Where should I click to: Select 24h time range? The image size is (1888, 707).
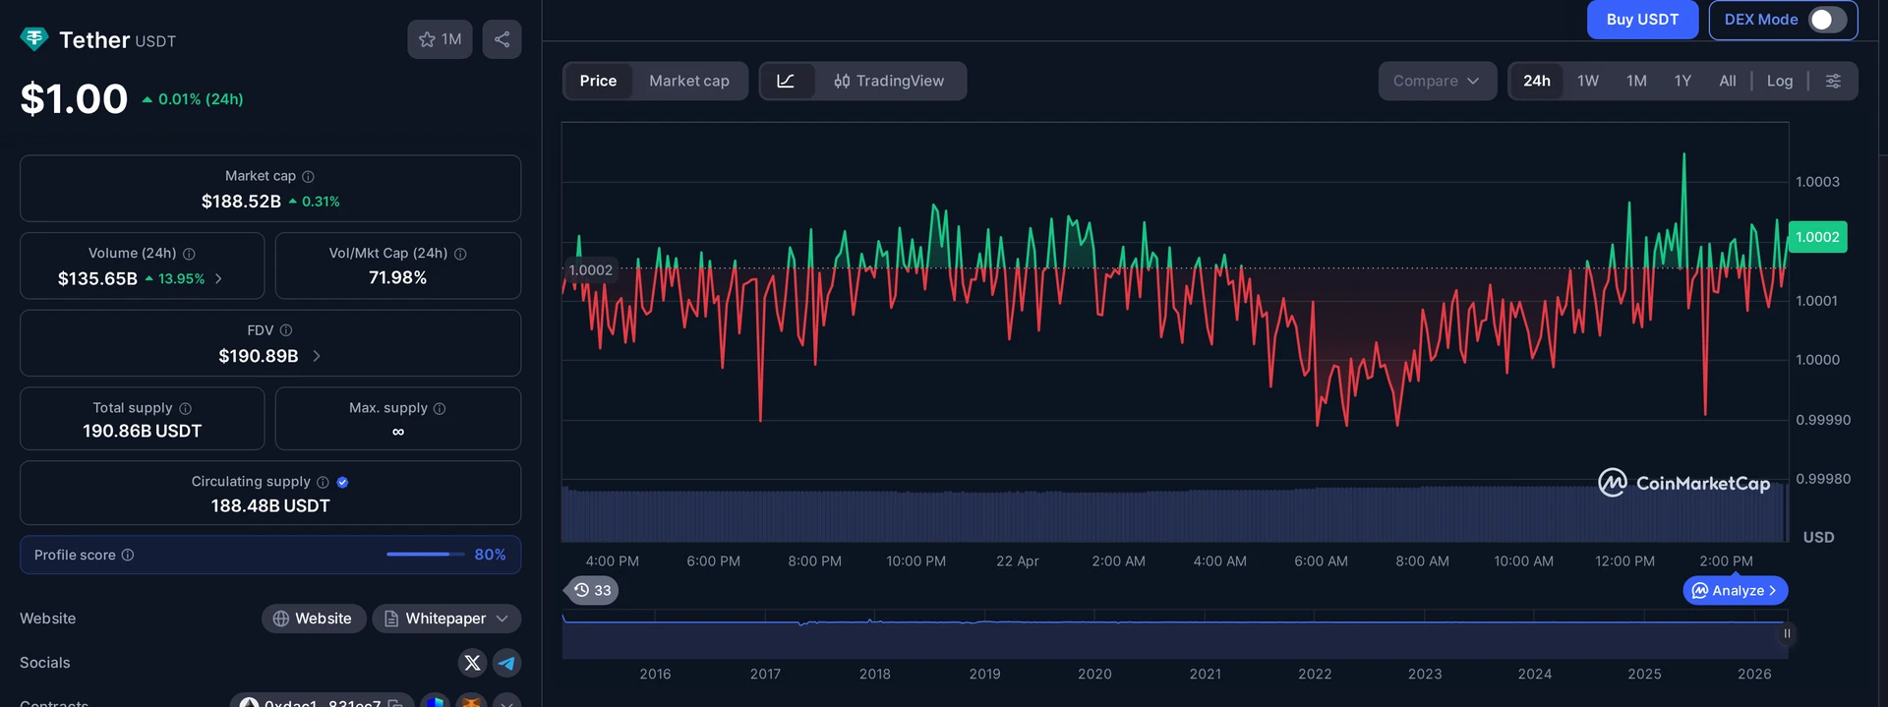1537,81
